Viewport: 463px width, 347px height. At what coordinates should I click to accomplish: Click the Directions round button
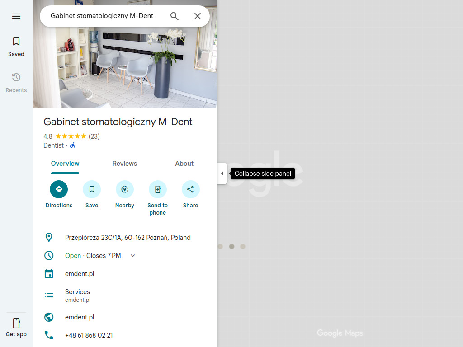pos(59,189)
